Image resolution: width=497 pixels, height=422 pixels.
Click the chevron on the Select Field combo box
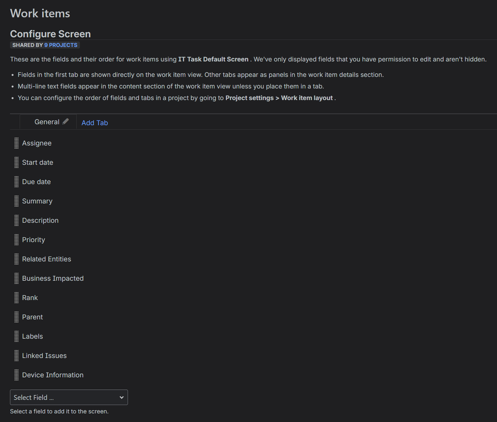point(121,397)
